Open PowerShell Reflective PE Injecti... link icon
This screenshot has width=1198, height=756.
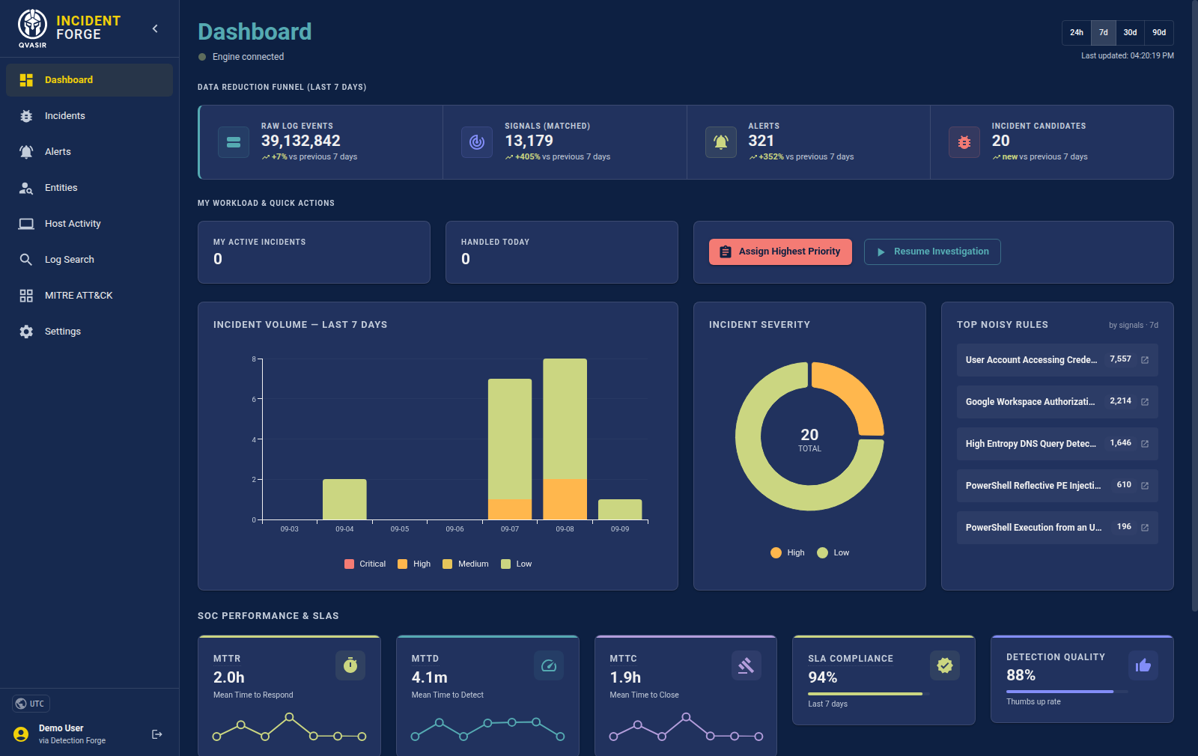pos(1145,486)
